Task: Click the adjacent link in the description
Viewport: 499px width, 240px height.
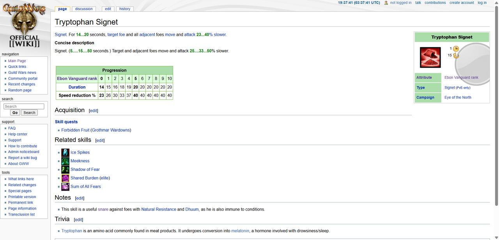Action: 147,35
